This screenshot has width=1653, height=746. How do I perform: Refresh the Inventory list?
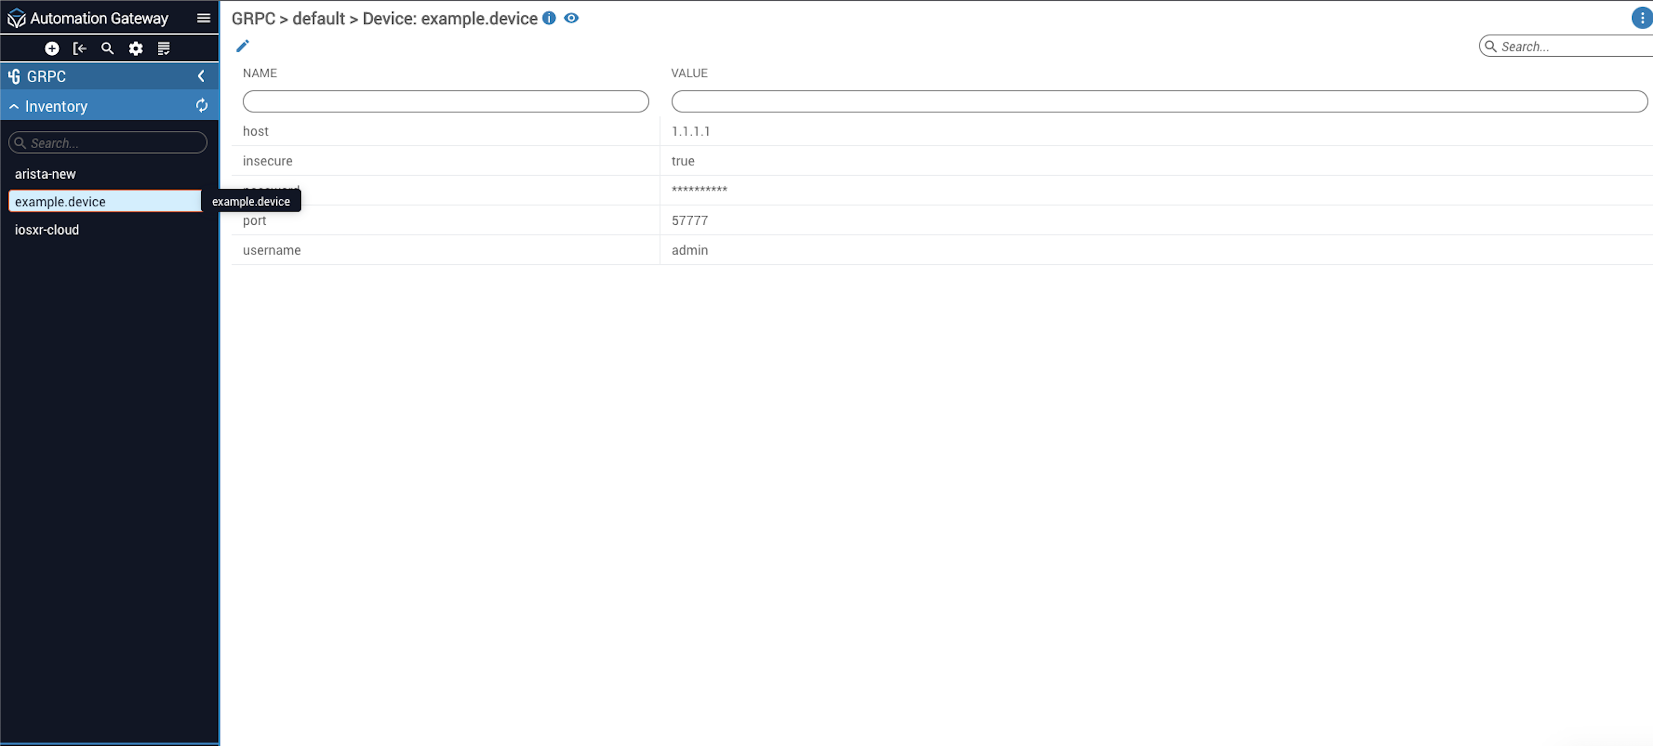point(201,106)
